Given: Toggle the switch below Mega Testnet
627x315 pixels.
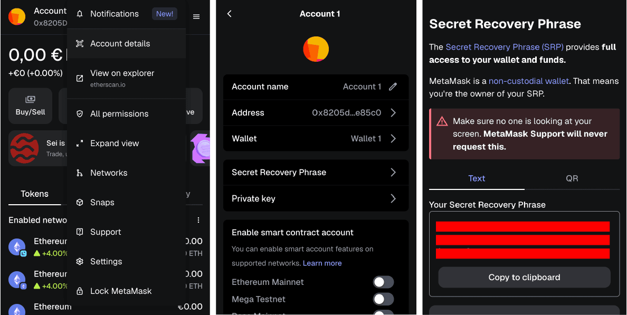Looking at the screenshot, I should [383, 313].
